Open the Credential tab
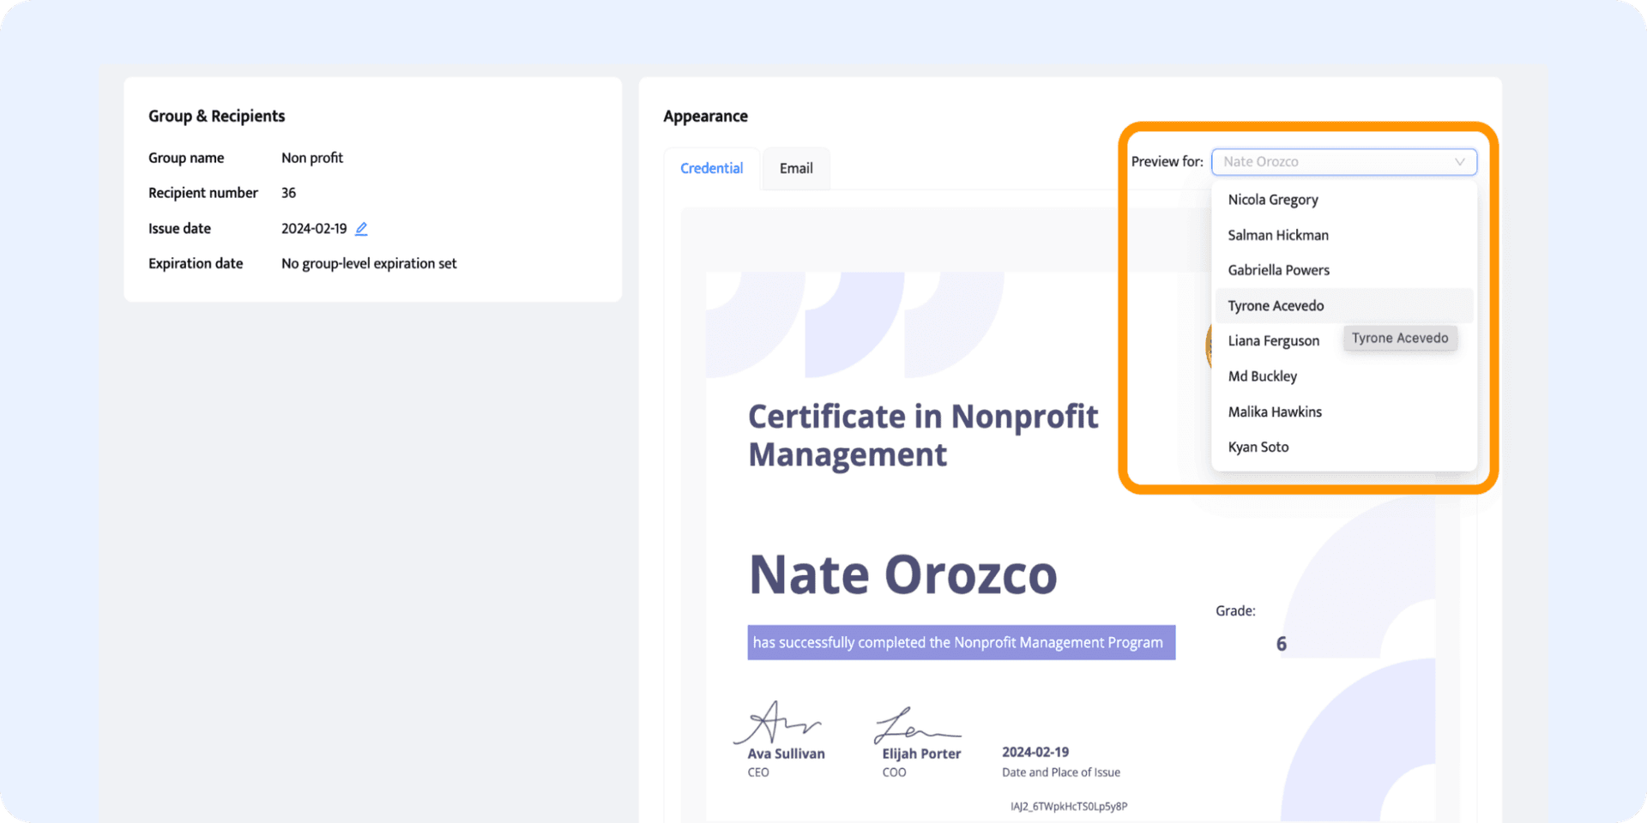This screenshot has height=823, width=1647. (x=711, y=168)
